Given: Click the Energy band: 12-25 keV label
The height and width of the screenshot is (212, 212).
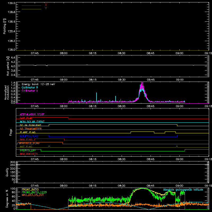Looking at the screenshot, I should 38,84.
